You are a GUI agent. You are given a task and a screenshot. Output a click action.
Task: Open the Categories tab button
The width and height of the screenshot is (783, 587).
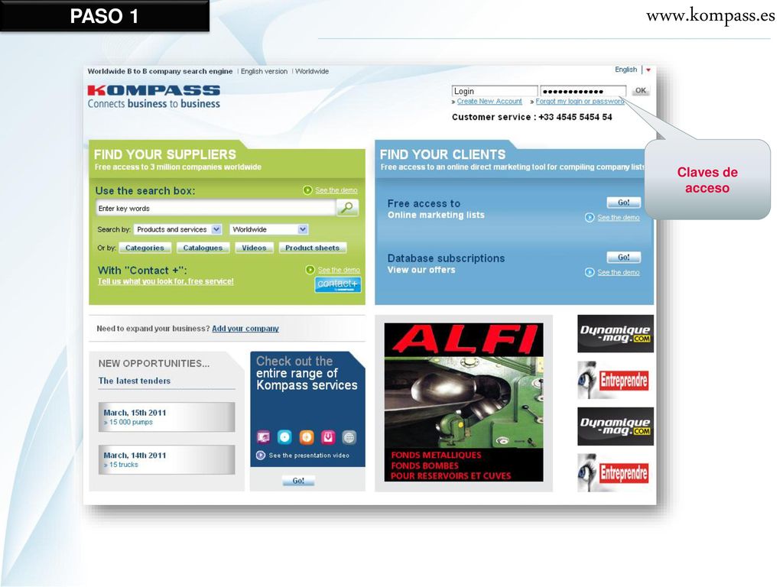145,248
